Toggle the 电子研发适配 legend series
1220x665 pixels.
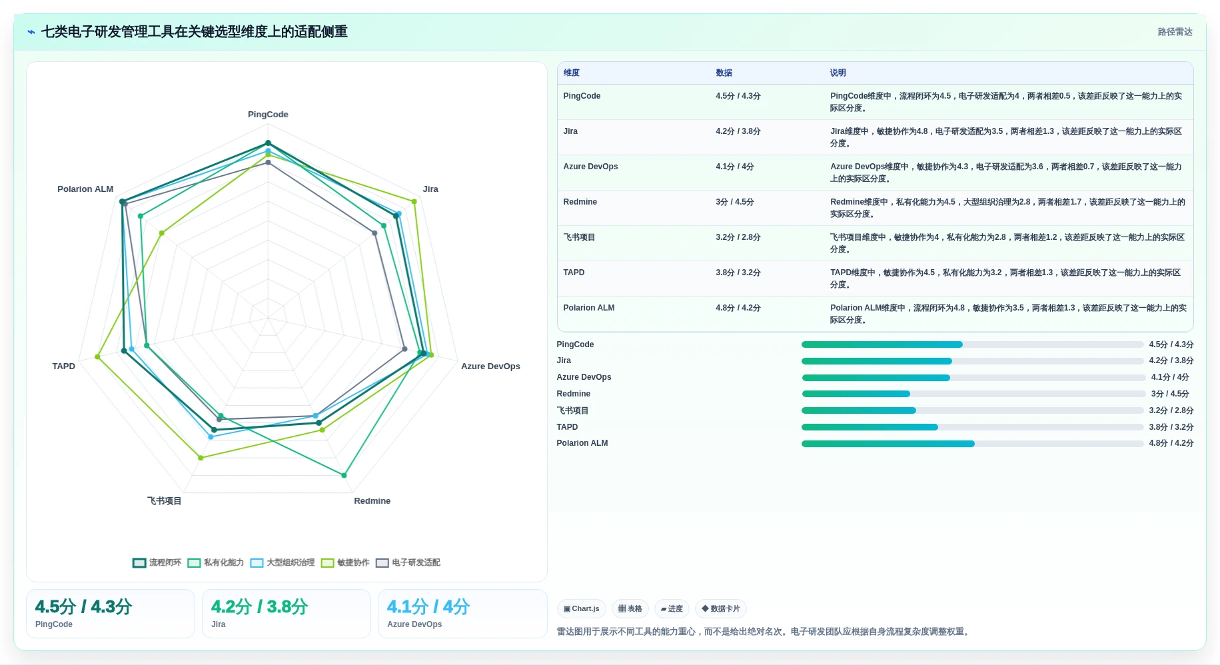(408, 562)
